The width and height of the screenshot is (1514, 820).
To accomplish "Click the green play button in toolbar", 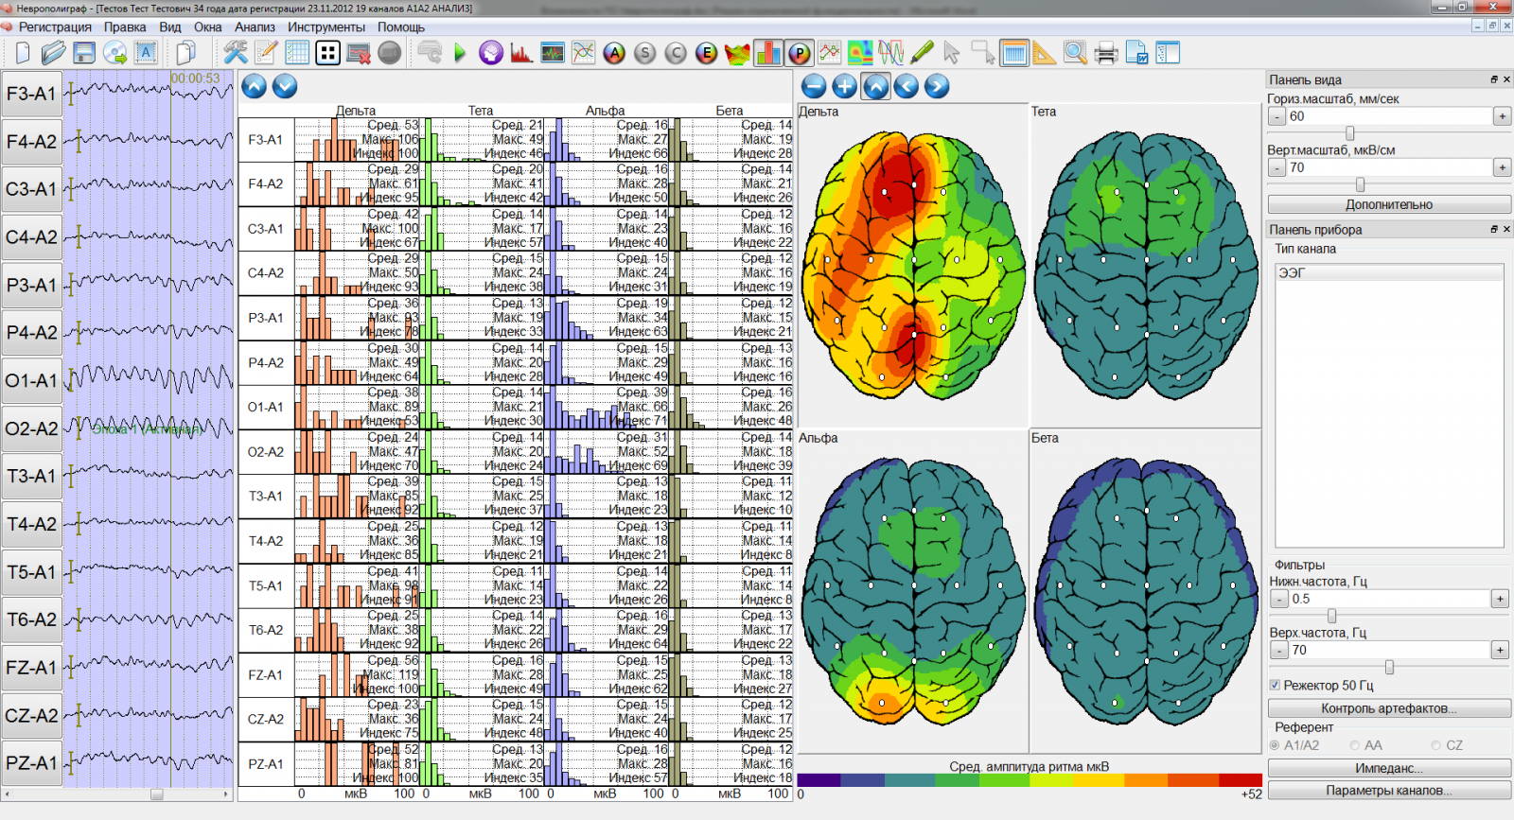I will click(x=460, y=53).
